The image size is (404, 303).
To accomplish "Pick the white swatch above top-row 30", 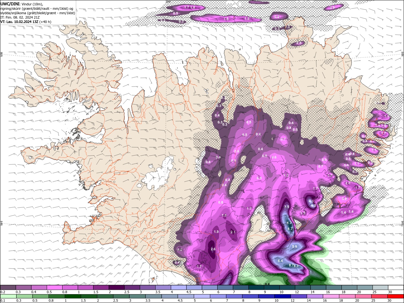I will (396, 288).
